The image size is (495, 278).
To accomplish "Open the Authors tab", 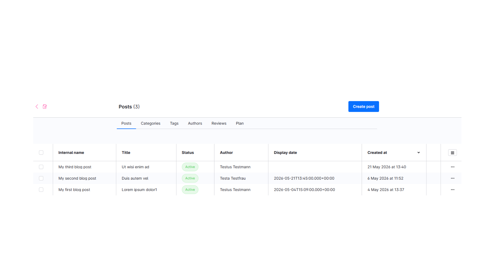I will pyautogui.click(x=195, y=123).
